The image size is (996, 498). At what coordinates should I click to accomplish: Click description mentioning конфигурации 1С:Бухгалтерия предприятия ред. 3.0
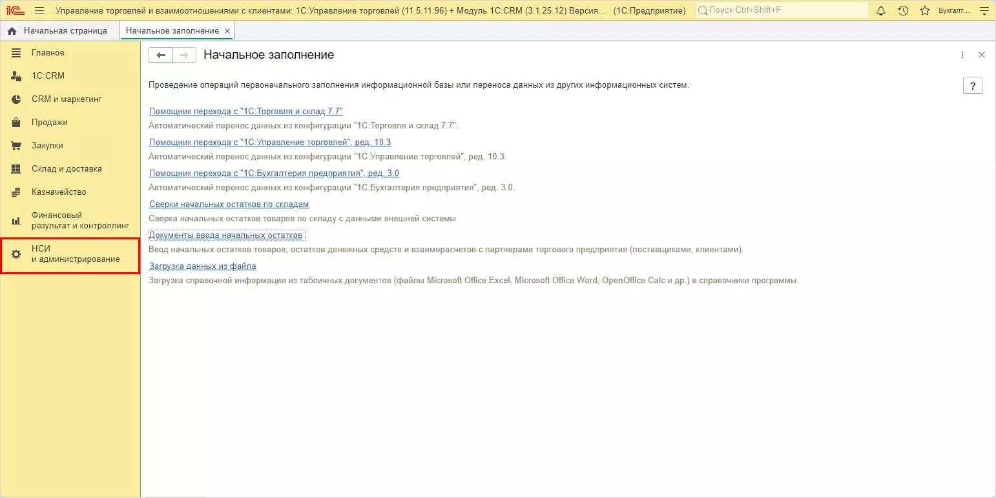click(331, 187)
